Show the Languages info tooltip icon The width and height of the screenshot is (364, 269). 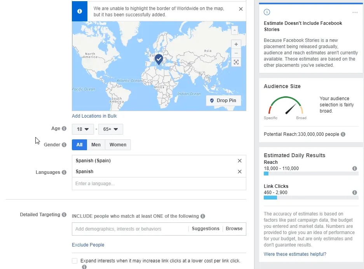[x=64, y=172]
